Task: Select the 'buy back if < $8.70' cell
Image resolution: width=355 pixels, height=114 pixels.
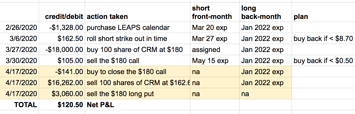Action: pos(323,39)
